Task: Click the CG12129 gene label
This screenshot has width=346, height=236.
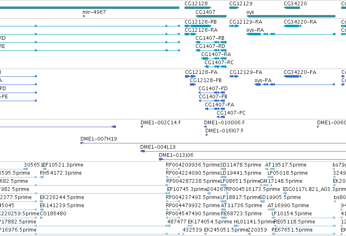Action: tap(241, 4)
